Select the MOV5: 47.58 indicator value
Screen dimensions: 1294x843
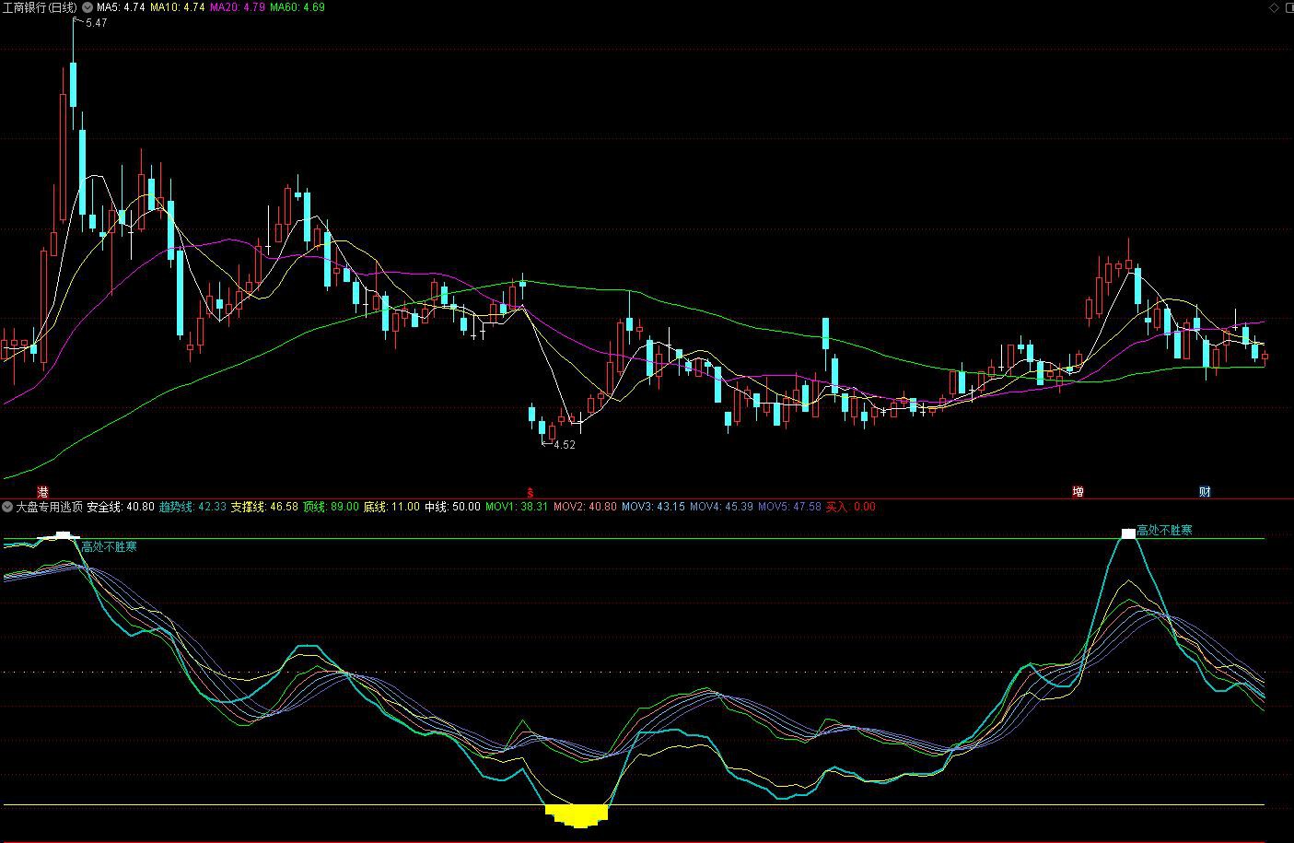789,507
